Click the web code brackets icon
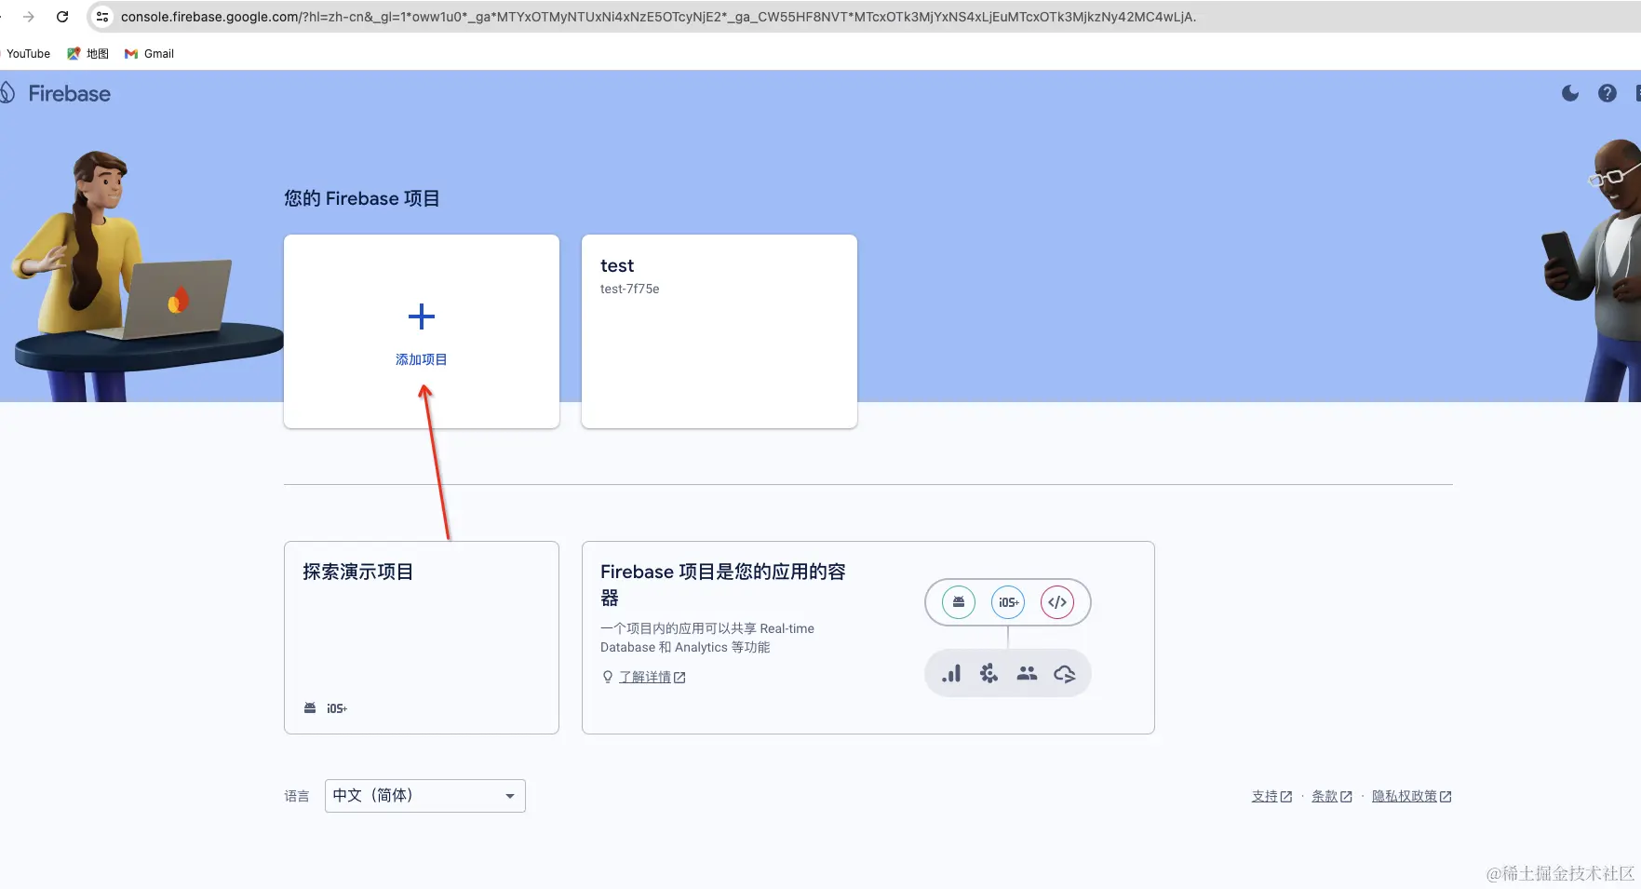1641x889 pixels. tap(1057, 602)
